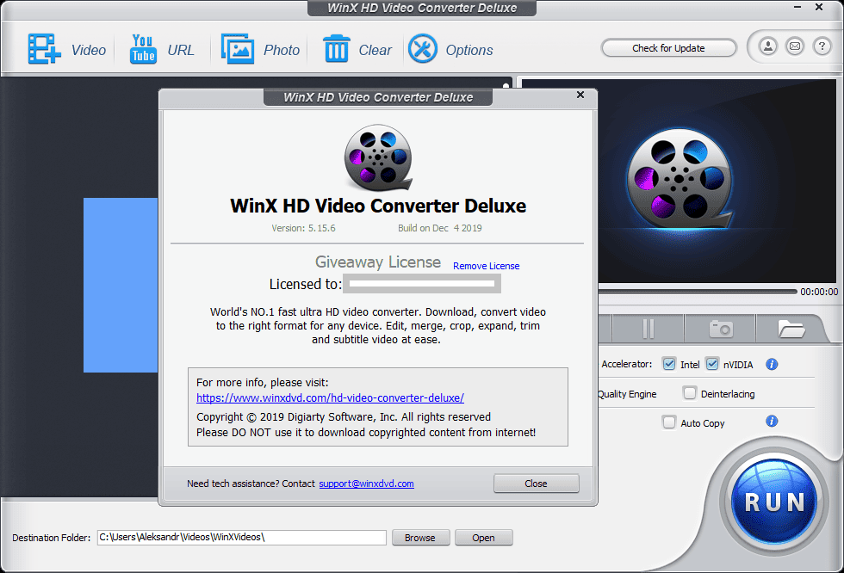
Task: Take a snapshot with camera icon
Action: click(x=720, y=329)
